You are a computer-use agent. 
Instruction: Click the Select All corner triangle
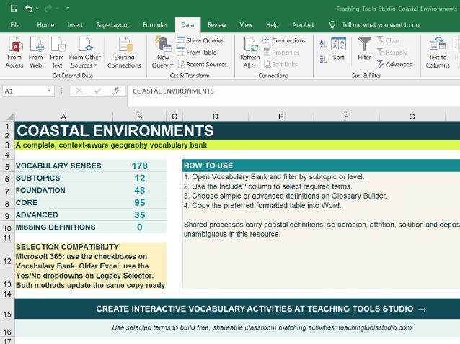(9, 117)
